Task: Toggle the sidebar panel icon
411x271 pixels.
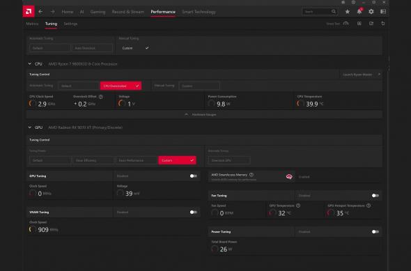Action: (x=383, y=12)
